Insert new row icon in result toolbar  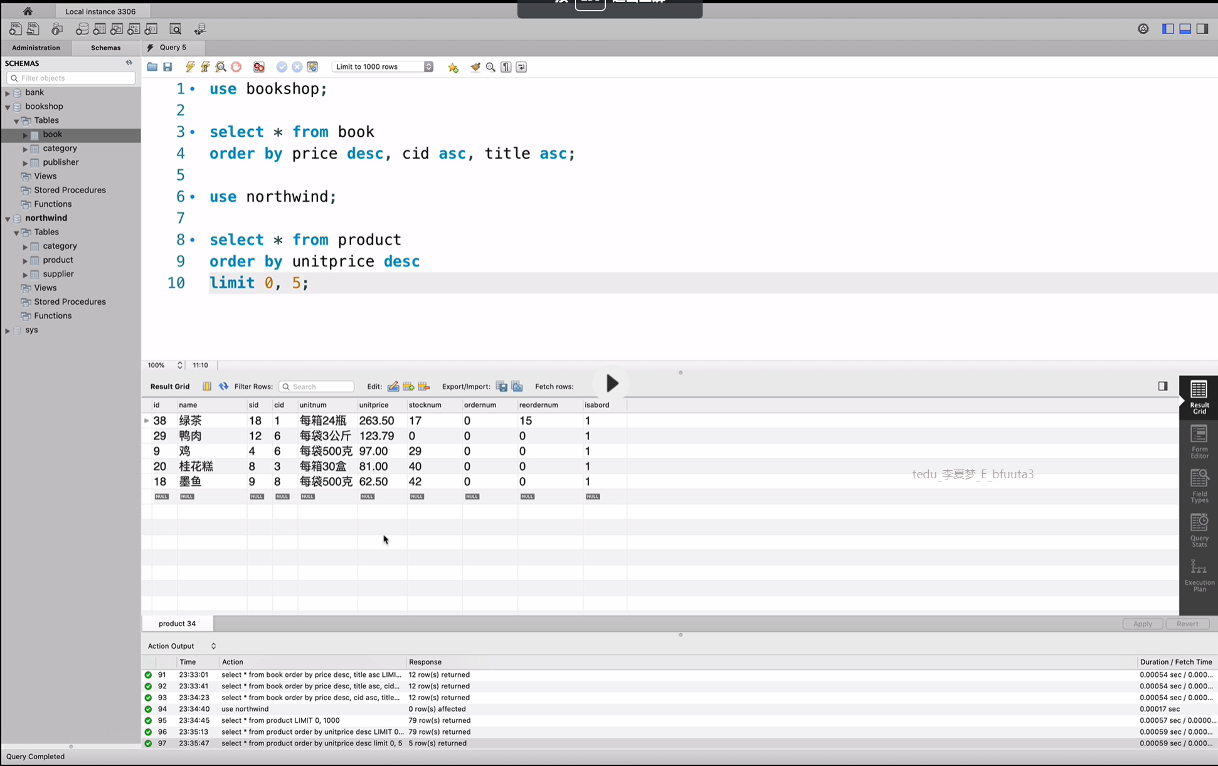408,386
